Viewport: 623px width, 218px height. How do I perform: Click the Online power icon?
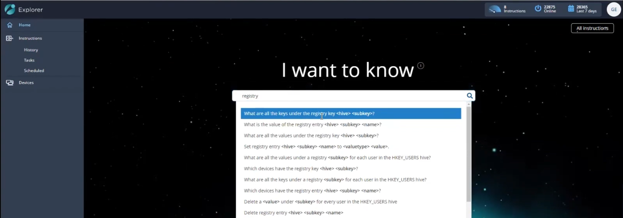click(538, 9)
